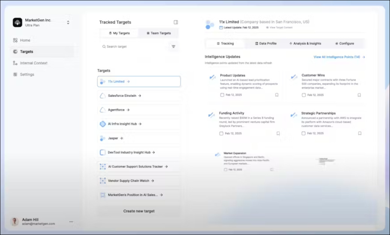Click the DevTool Industry Insight Hub icon
The image size is (390, 235).
pos(102,153)
